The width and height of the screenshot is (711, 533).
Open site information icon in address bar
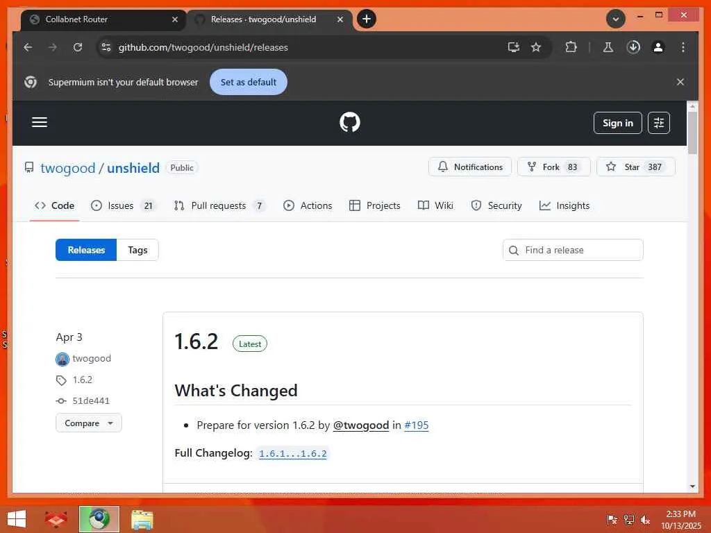point(106,47)
